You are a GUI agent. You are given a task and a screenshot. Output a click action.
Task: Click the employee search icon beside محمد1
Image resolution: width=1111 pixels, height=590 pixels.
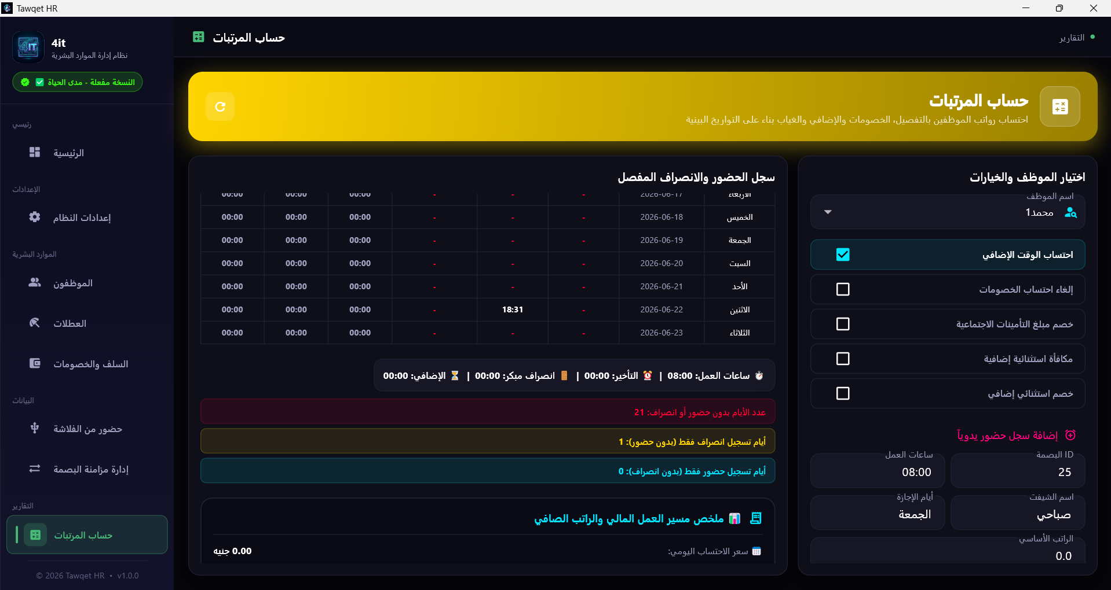(x=1070, y=212)
